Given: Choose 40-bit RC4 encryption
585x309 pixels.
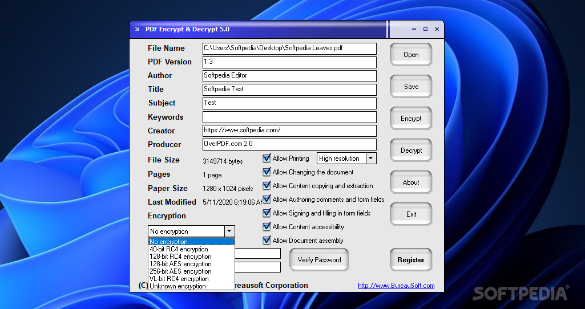Looking at the screenshot, I should pos(191,249).
